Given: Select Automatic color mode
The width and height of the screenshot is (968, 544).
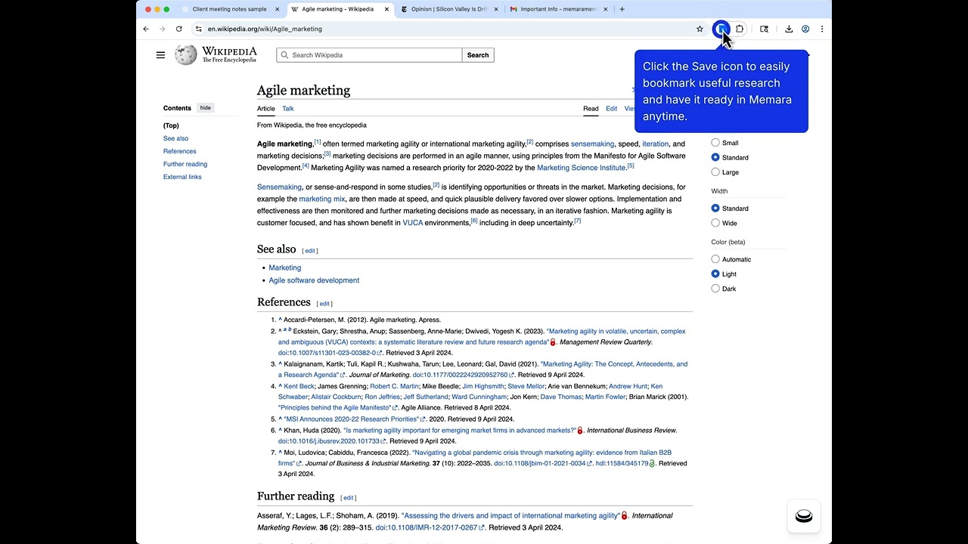Looking at the screenshot, I should 715,259.
